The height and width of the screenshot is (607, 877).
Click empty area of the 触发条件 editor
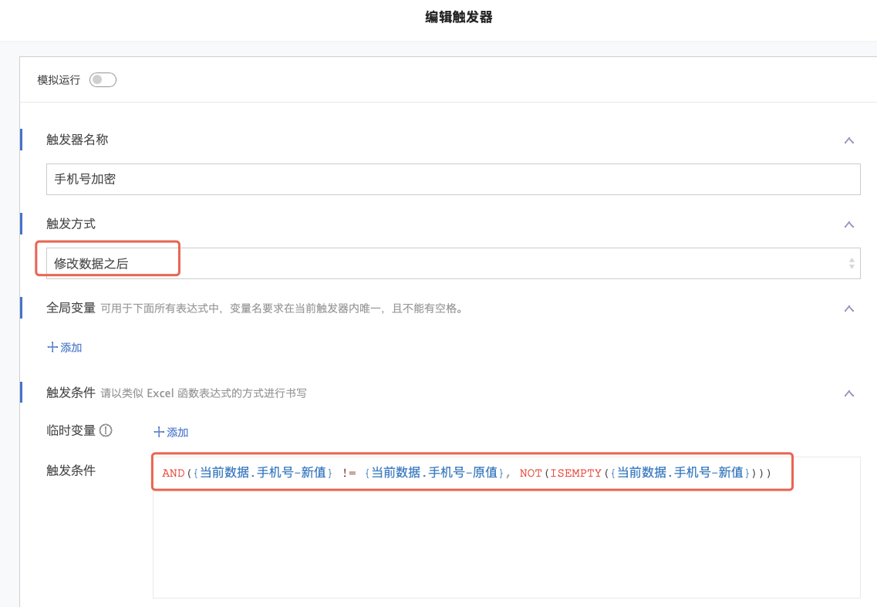tap(505, 548)
